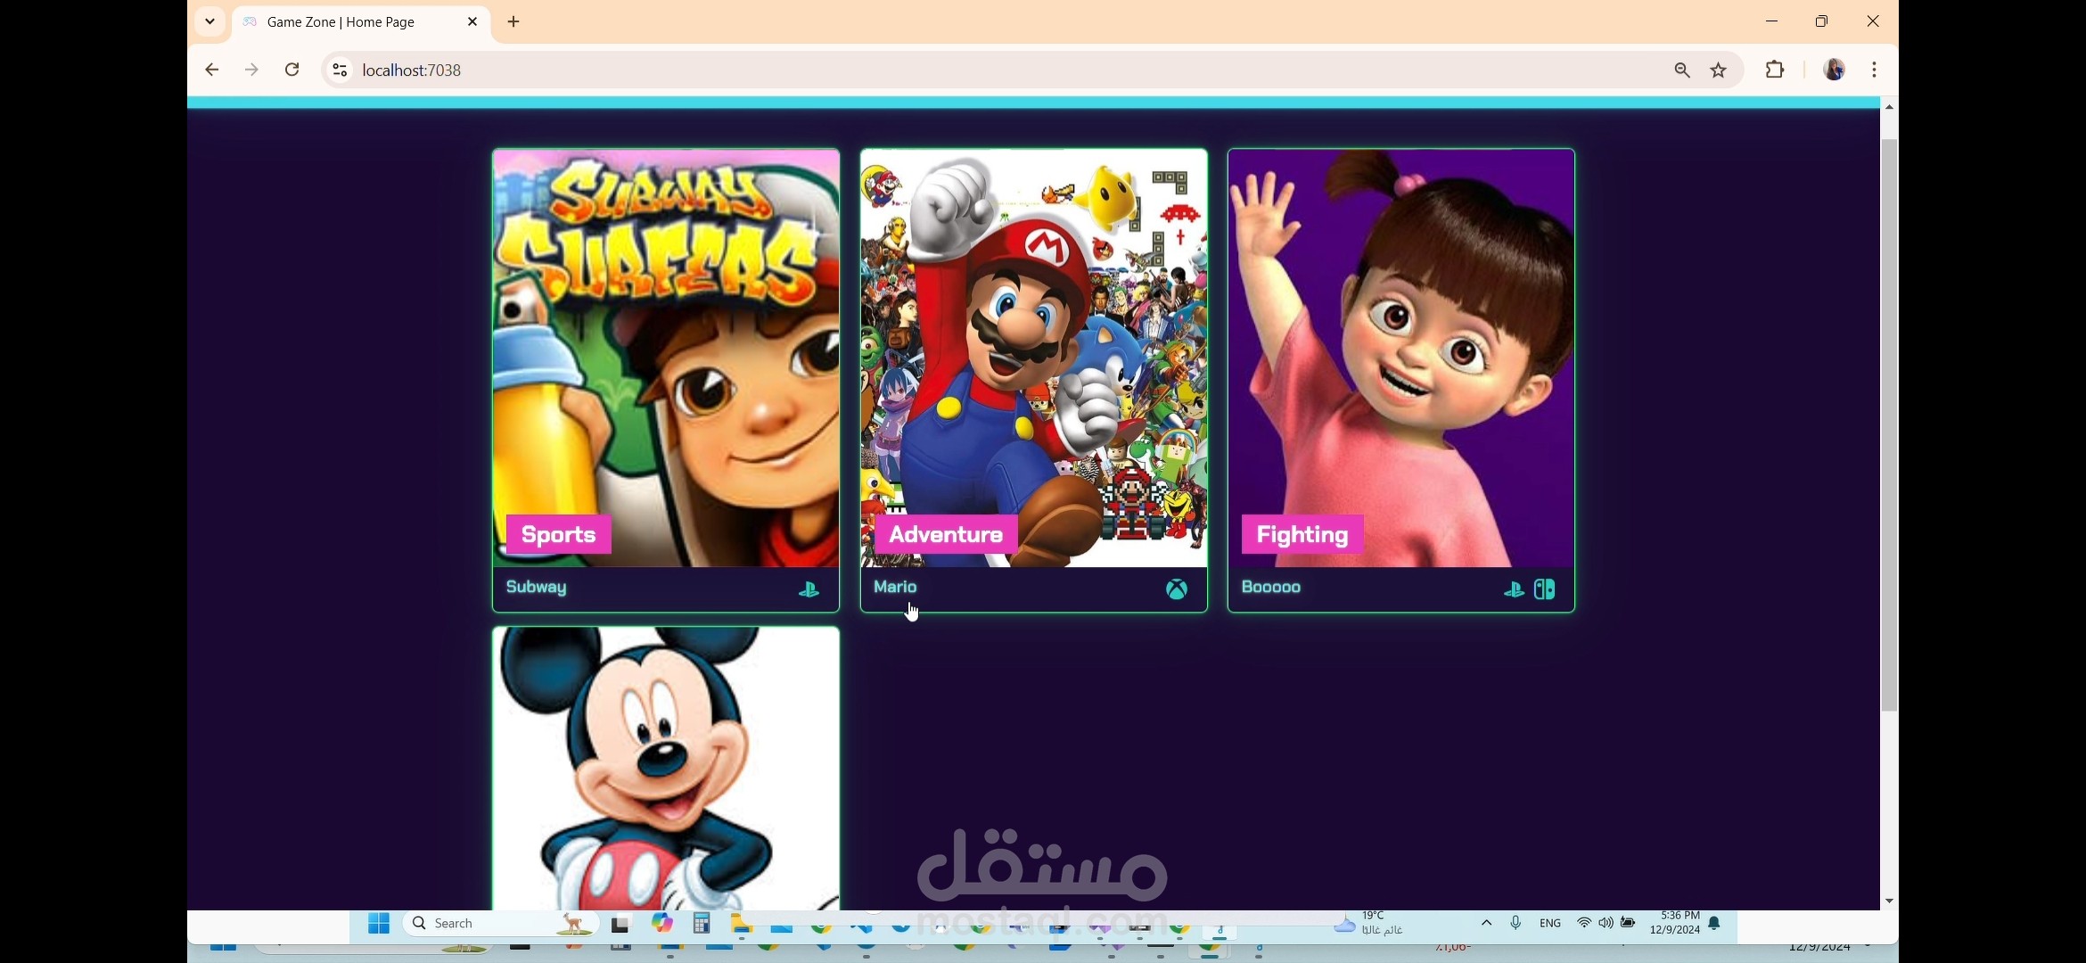
Task: View site information for localhost
Action: click(x=340, y=70)
